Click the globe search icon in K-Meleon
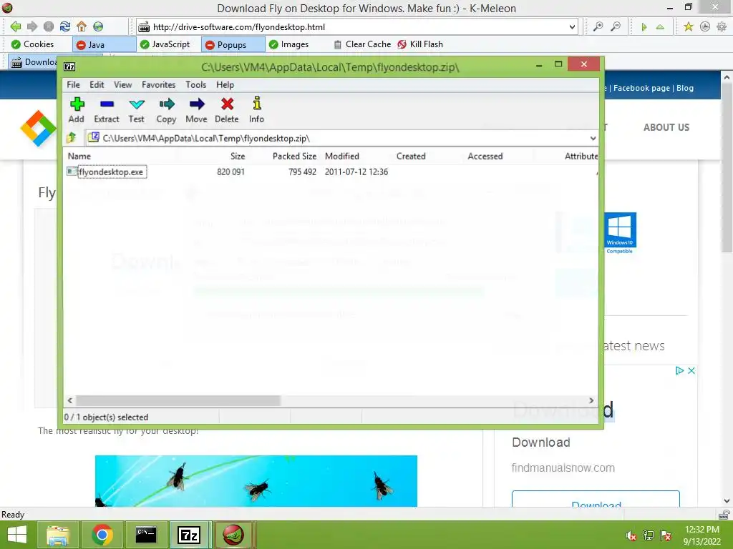Viewport: 733px width, 549px height. pyautogui.click(x=98, y=26)
